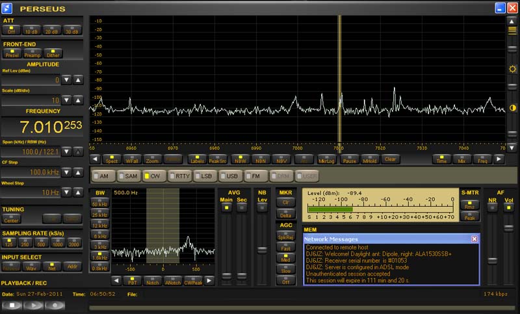520x314 pixels.
Task: Decrease the Scale dB/div value
Action: coord(67,100)
